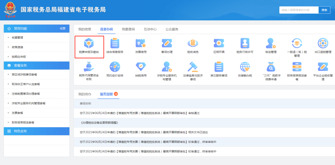Open 税费申报及缴纳 icon
335x165 pixels.
89,43
